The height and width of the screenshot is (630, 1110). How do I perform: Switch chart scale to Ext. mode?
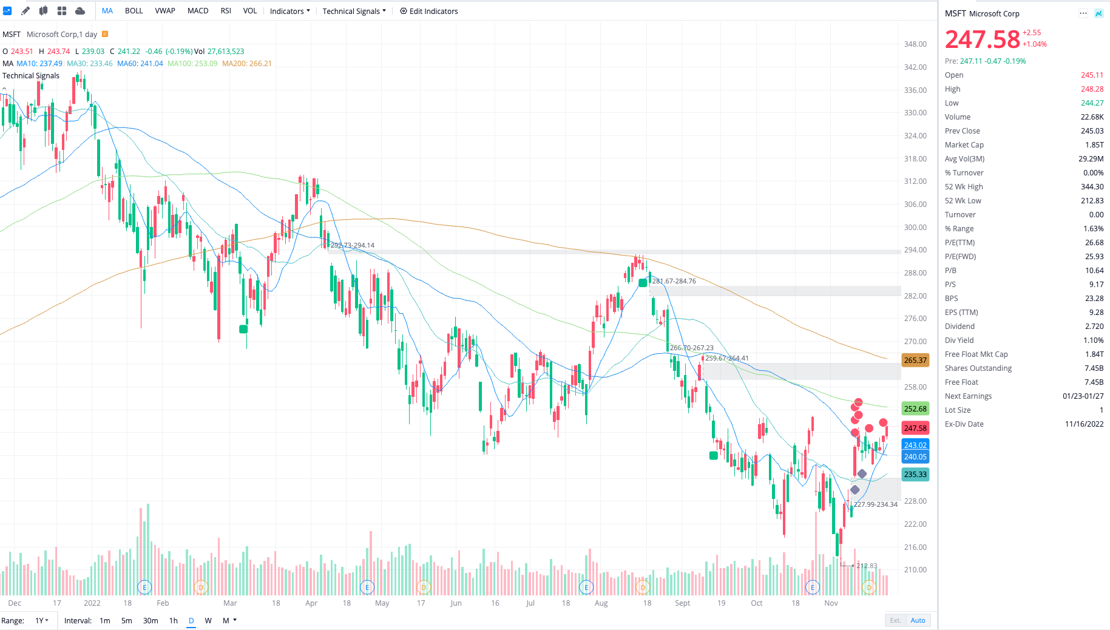pos(895,620)
